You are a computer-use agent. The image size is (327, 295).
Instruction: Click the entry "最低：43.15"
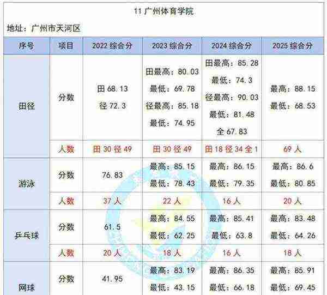172,287
